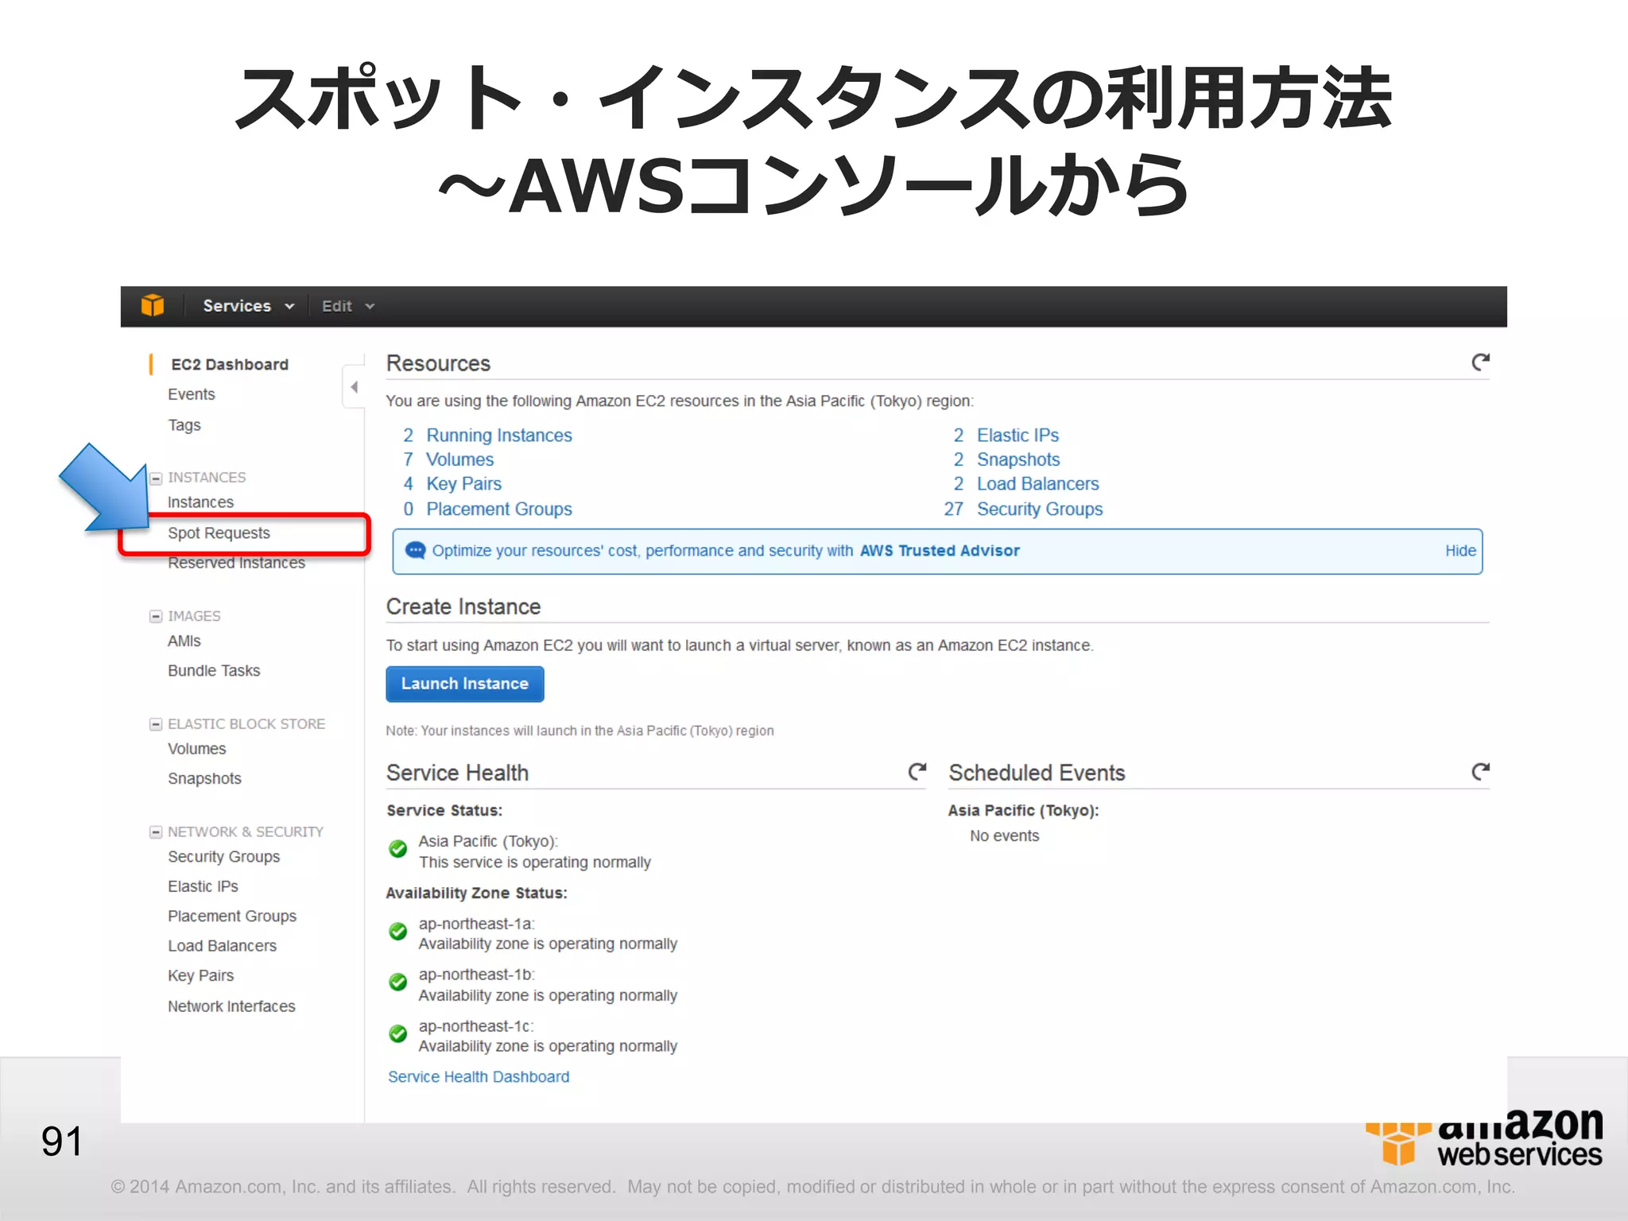The width and height of the screenshot is (1628, 1221).
Task: Click the Launch Instance button
Action: (465, 684)
